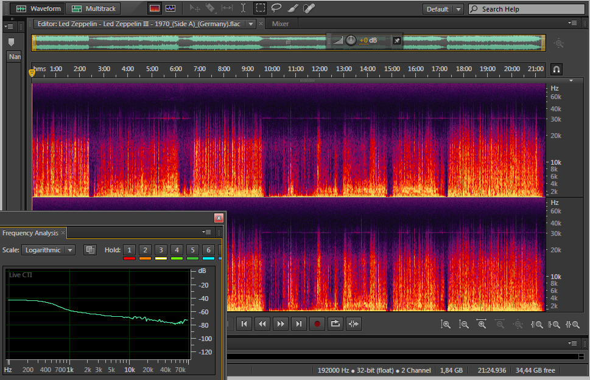
Task: Pin the HUD gain control
Action: [396, 41]
